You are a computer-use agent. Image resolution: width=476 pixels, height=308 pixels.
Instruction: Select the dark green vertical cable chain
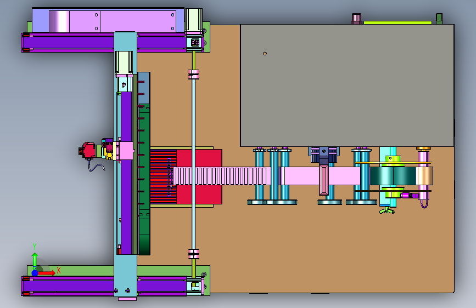144,179
